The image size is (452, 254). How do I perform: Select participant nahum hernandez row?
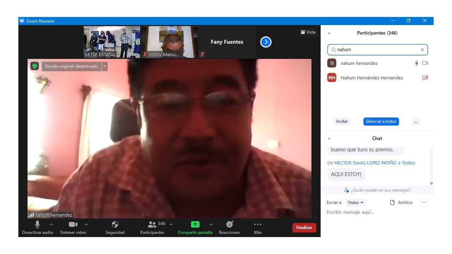point(377,63)
